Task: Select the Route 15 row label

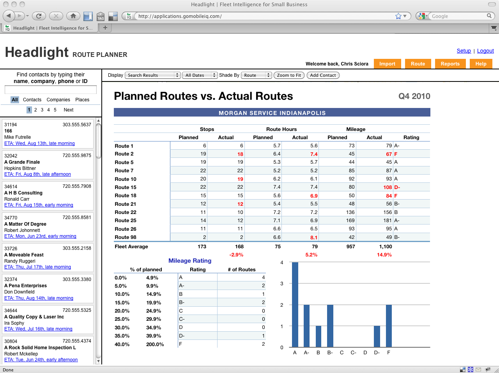Action: 126,187
